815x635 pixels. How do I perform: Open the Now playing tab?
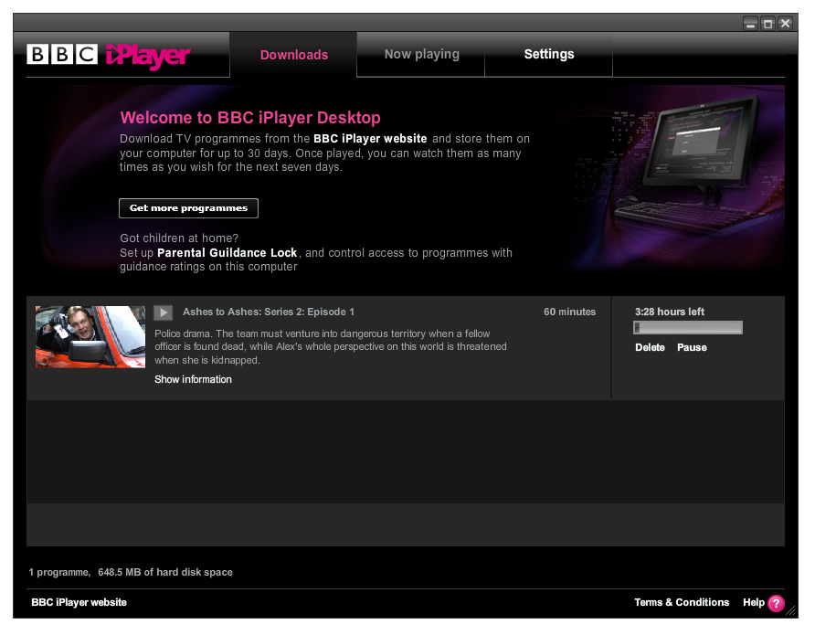[421, 55]
